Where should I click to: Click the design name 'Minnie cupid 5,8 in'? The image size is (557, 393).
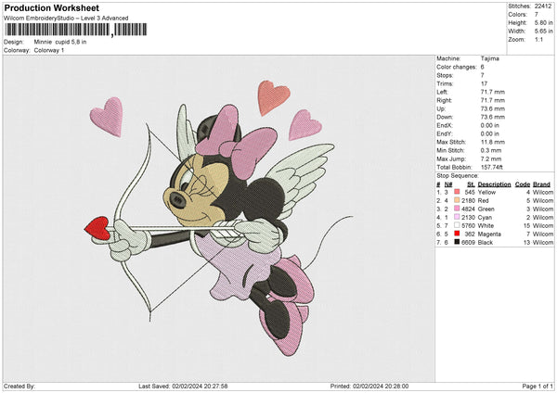pyautogui.click(x=60, y=42)
